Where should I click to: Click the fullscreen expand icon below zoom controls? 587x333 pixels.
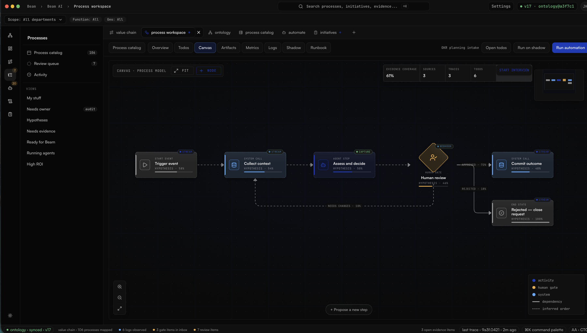coord(120,308)
